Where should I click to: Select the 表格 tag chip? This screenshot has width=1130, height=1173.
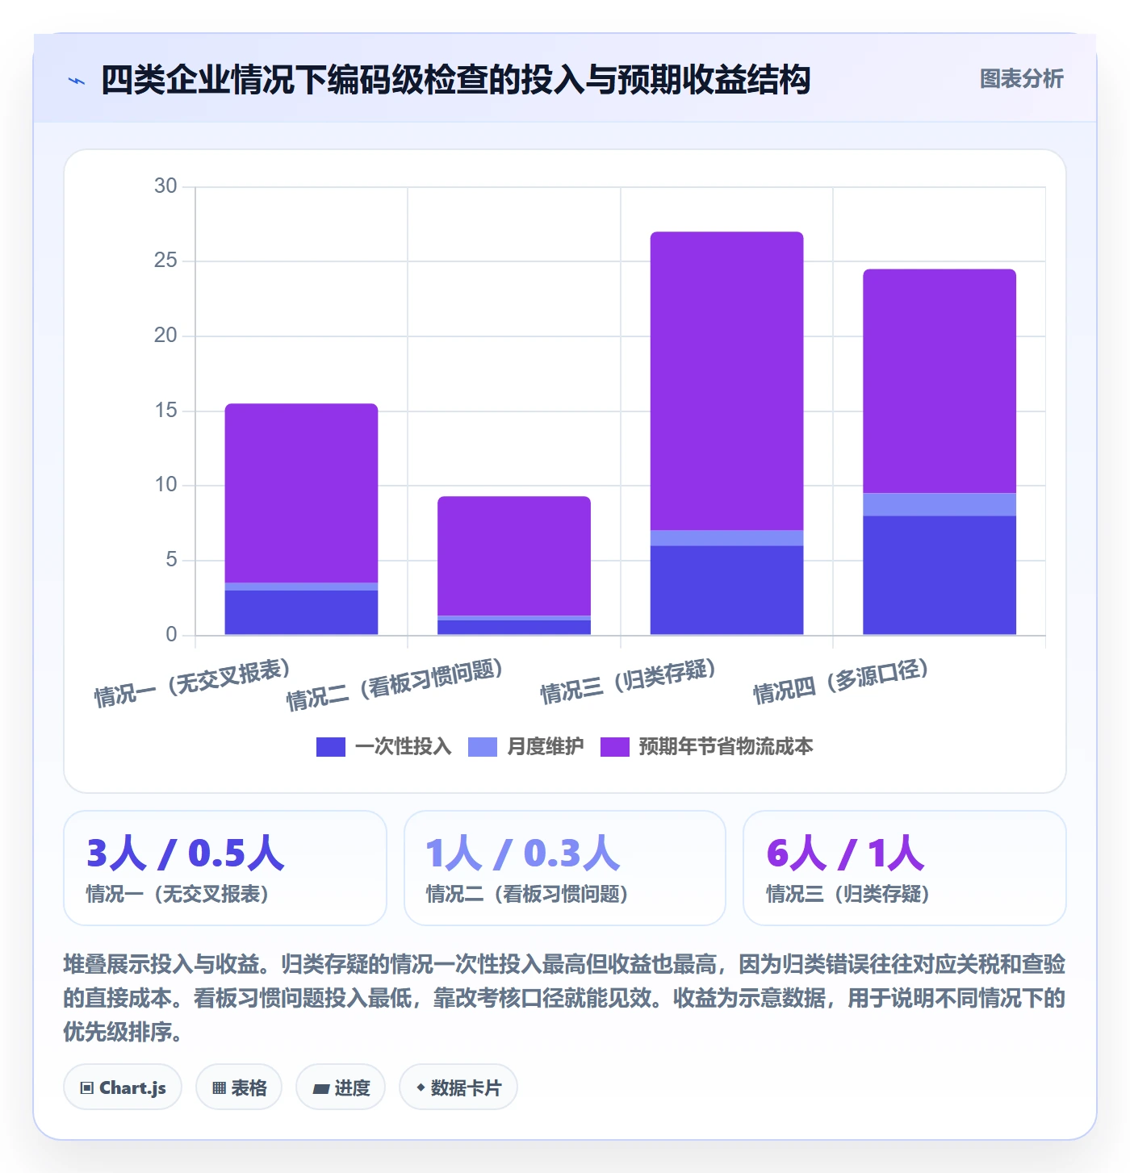pos(239,1087)
